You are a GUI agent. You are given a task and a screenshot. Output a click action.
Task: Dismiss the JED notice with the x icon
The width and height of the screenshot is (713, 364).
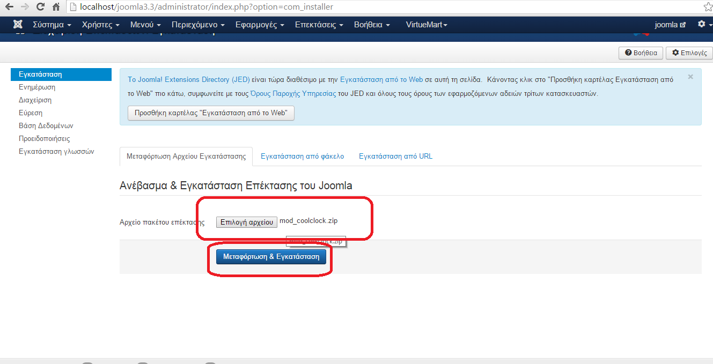tap(690, 77)
